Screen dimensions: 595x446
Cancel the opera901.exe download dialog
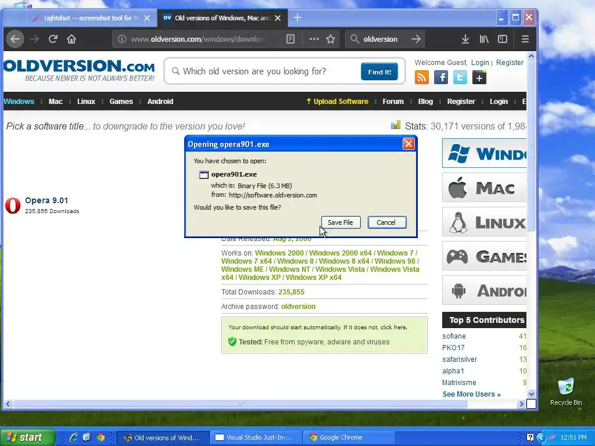(386, 222)
